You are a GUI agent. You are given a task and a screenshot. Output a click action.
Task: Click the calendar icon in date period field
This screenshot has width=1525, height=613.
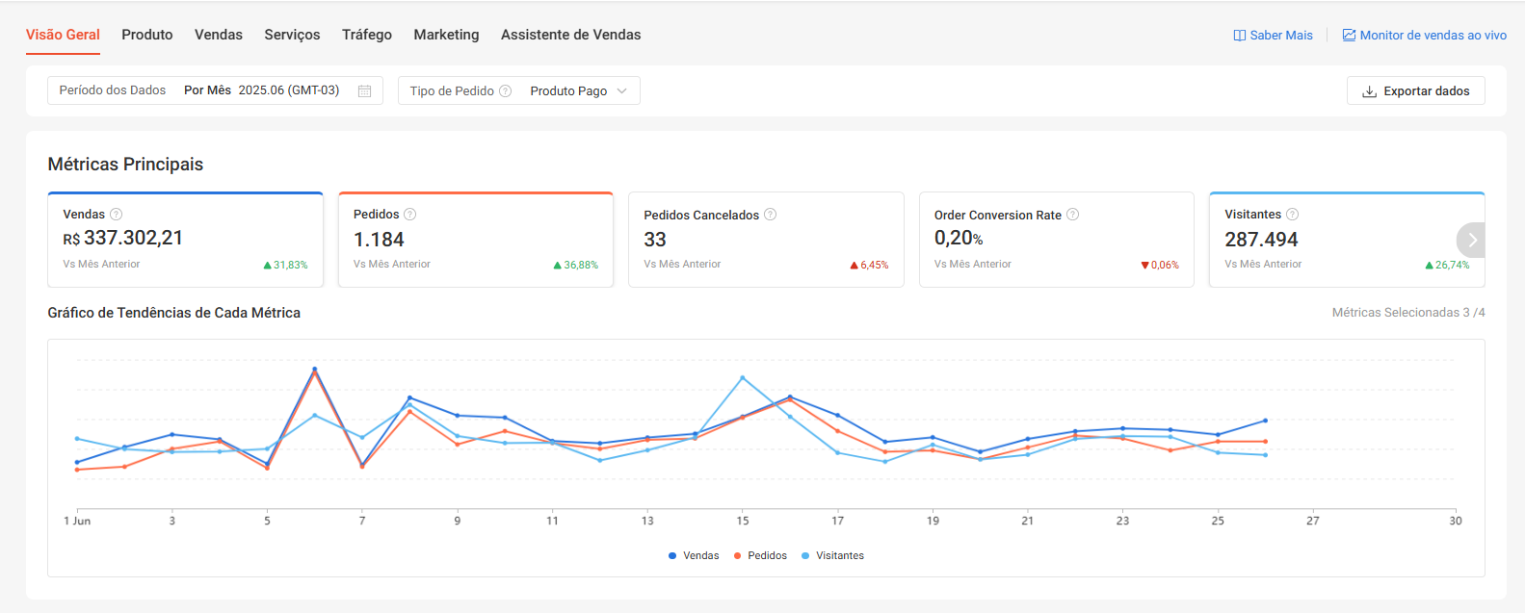tap(364, 90)
